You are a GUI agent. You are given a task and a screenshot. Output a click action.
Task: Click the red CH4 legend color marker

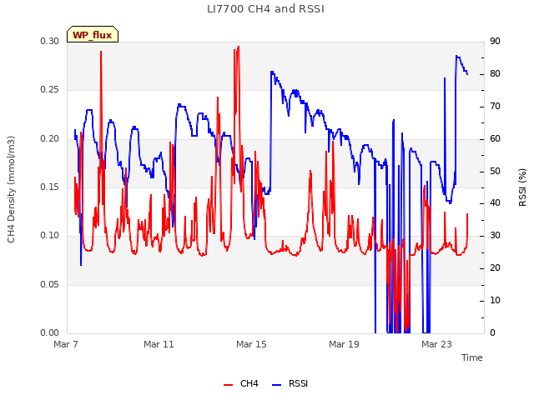tap(228, 385)
